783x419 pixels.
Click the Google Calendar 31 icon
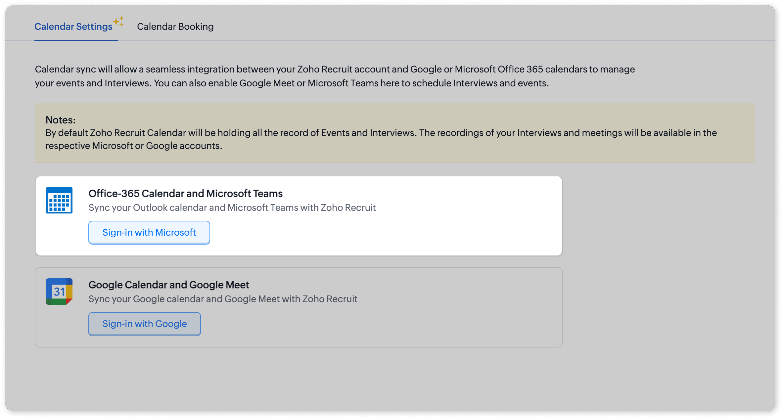(59, 292)
